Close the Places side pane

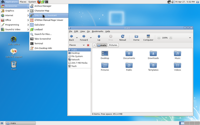[x=88, y=45]
